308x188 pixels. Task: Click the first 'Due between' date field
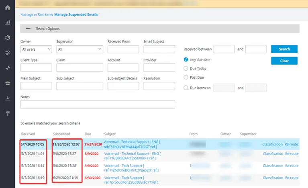click(x=224, y=88)
